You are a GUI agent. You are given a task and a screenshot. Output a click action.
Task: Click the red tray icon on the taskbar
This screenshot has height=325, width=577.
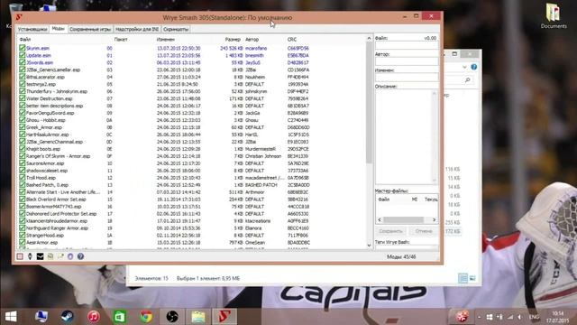[463, 317]
